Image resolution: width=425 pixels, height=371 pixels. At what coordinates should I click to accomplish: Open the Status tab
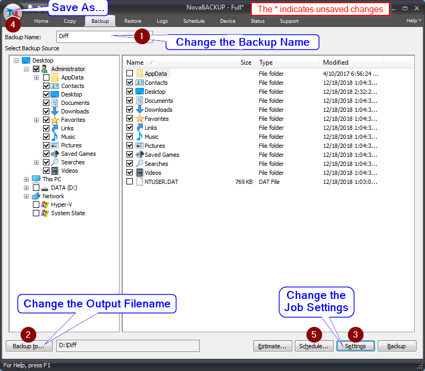click(x=258, y=21)
